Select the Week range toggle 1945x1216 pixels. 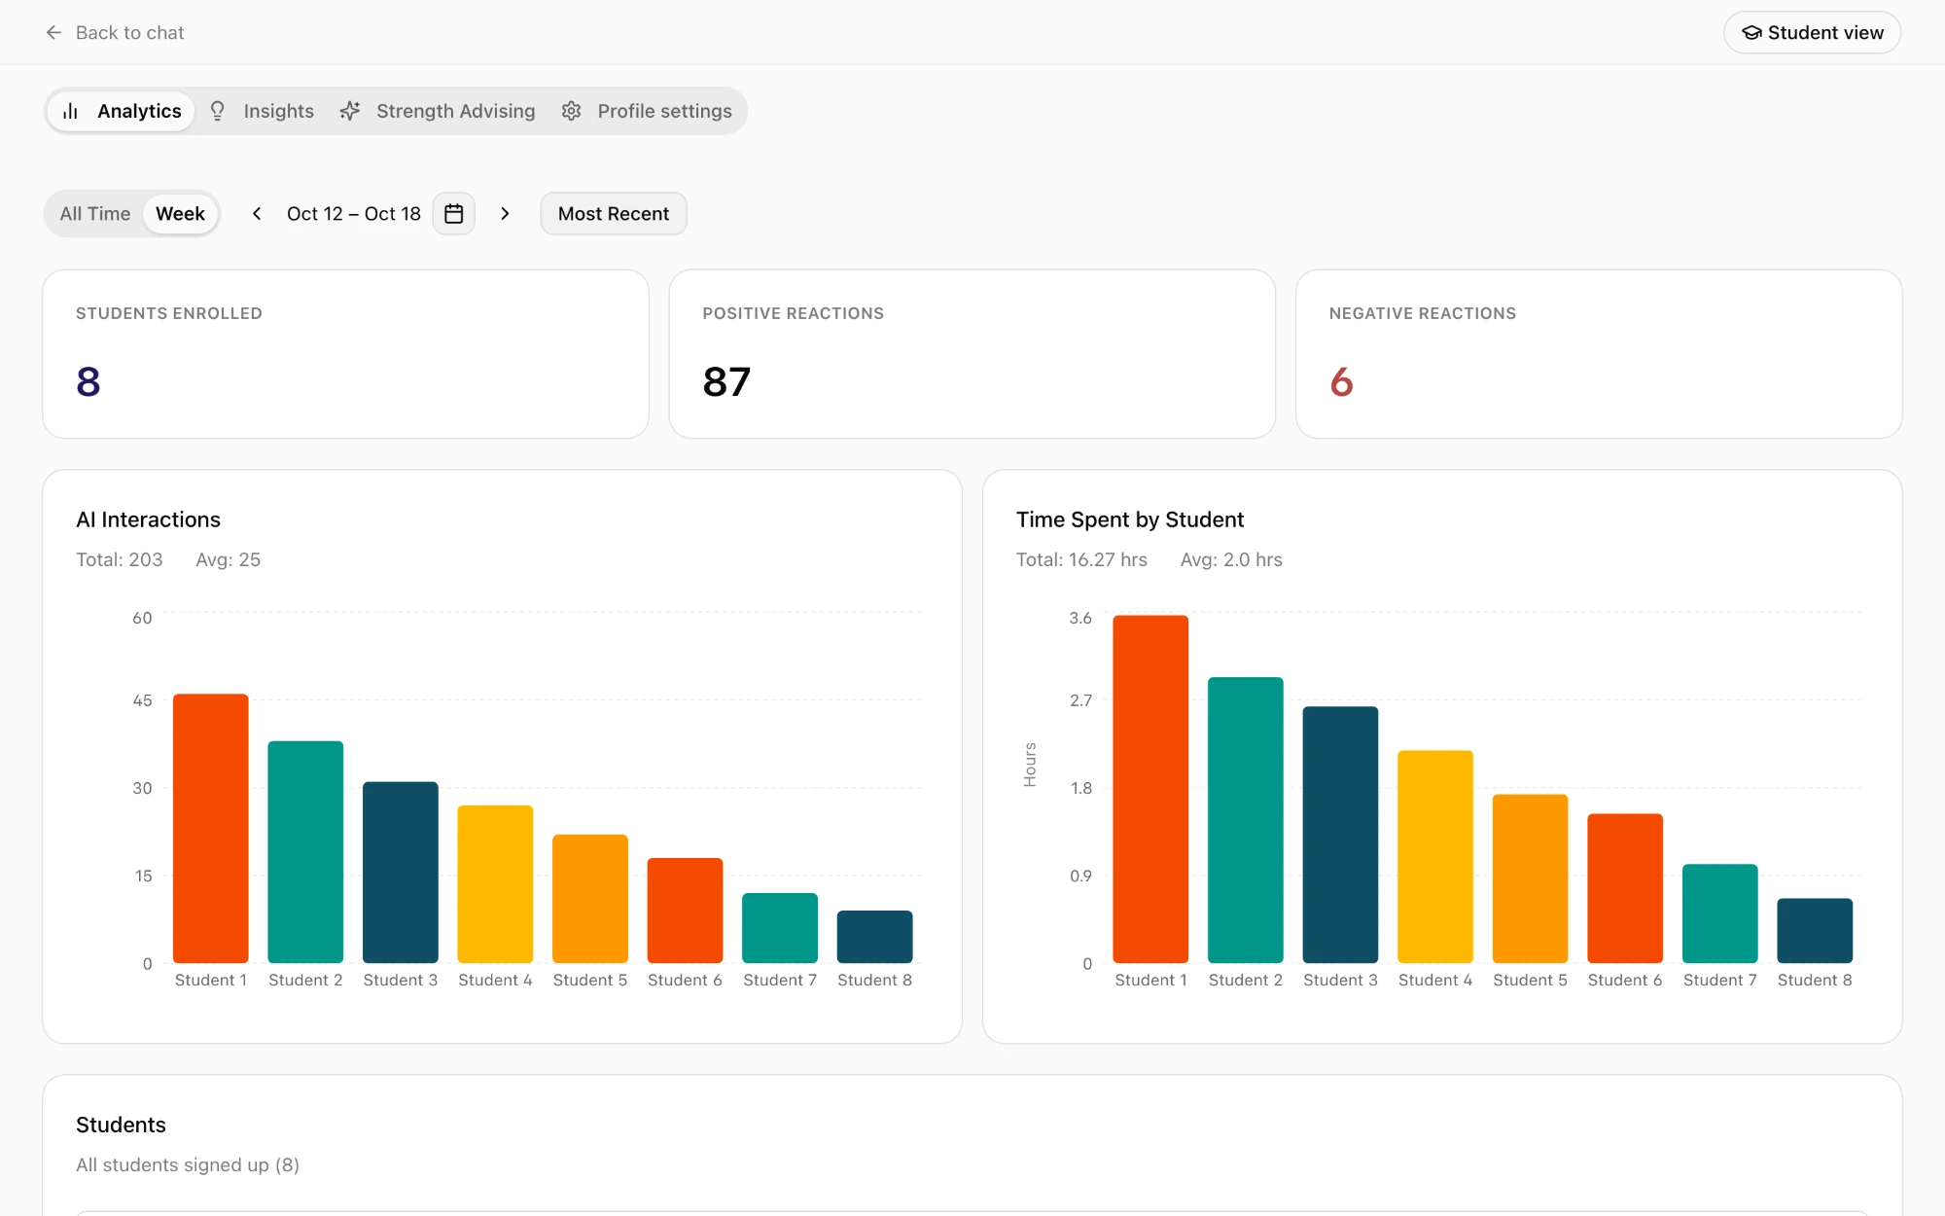[x=181, y=214]
